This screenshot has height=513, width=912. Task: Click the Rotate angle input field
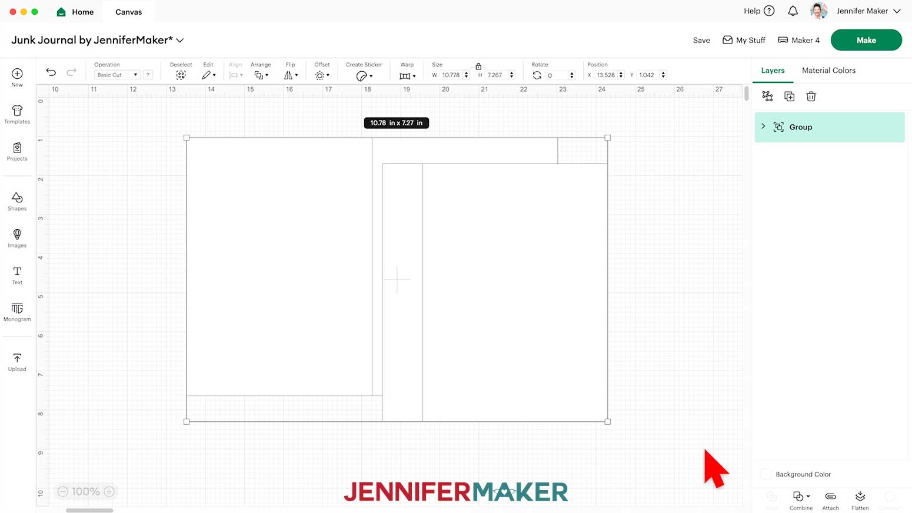pyautogui.click(x=557, y=75)
